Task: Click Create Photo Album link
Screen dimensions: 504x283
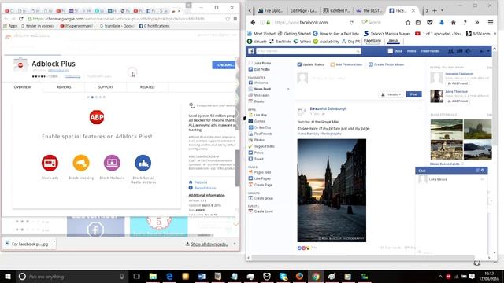Action: coord(386,64)
